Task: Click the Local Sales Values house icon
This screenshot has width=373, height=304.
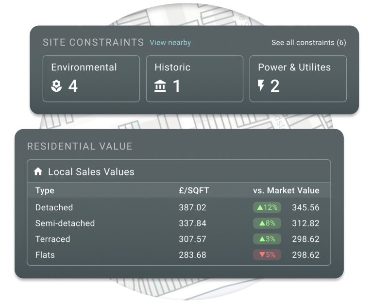Action: point(38,172)
